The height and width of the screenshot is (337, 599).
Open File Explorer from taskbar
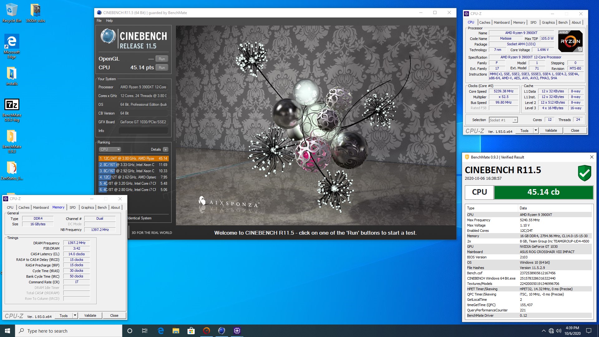coord(176,331)
